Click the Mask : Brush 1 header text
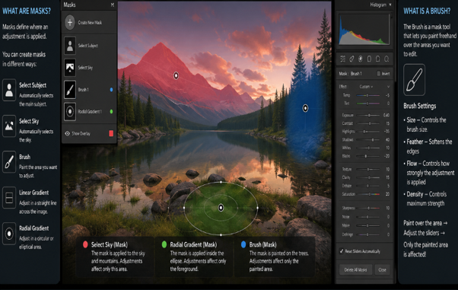 [350, 74]
